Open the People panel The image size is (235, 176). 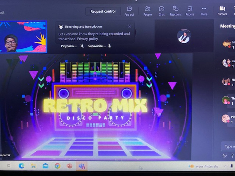point(147,11)
